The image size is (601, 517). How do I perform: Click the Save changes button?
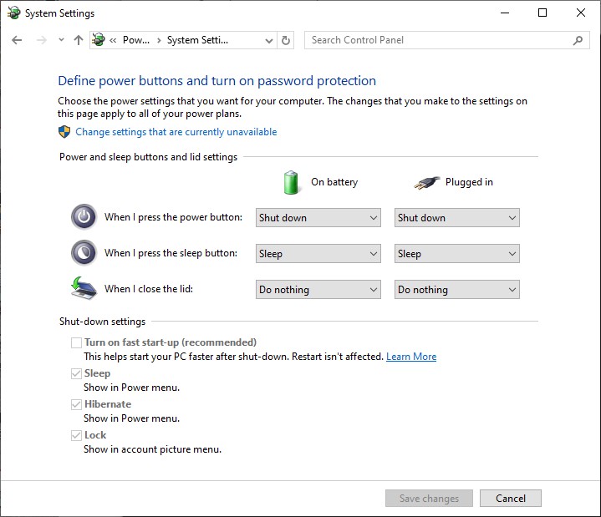click(429, 499)
